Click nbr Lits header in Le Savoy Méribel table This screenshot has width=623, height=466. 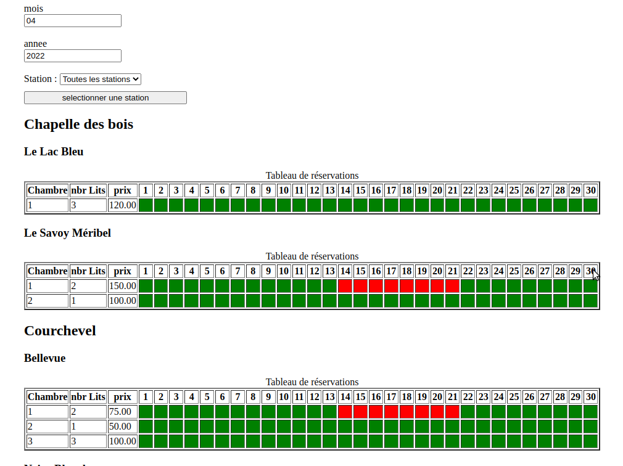(88, 271)
